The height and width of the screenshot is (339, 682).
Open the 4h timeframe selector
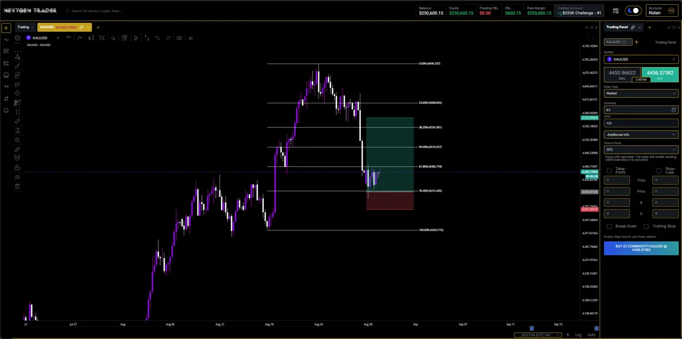(68, 38)
